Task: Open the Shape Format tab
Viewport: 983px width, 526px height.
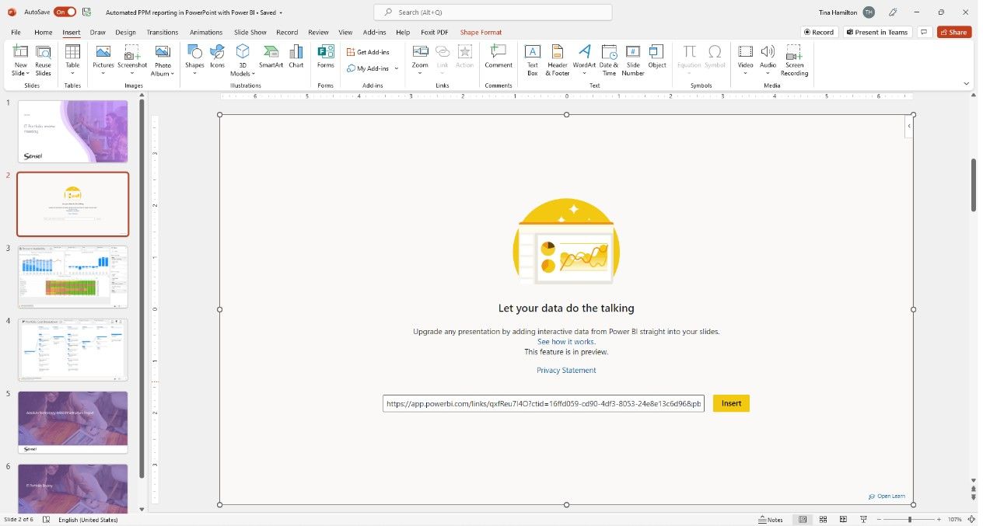Action: (481, 33)
